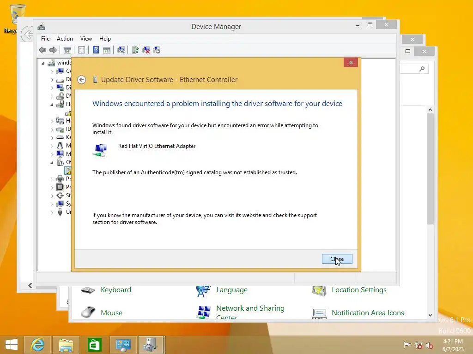This screenshot has height=354, width=473.
Task: Open Internet Explorer from the taskbar
Action: [37, 345]
